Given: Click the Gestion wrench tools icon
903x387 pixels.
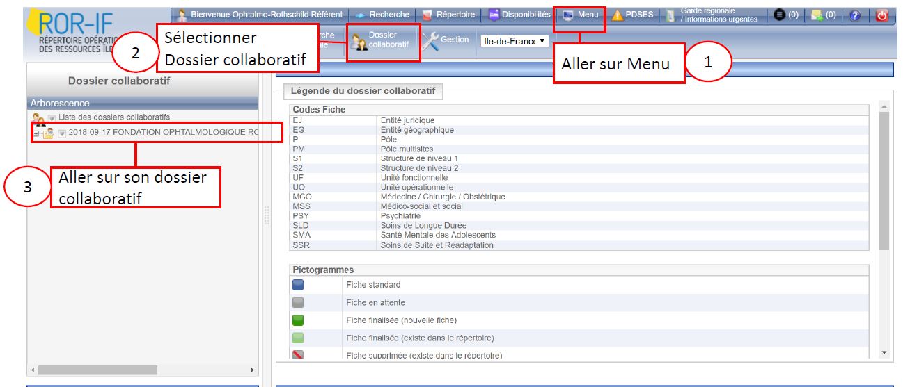Looking at the screenshot, I should click(432, 42).
